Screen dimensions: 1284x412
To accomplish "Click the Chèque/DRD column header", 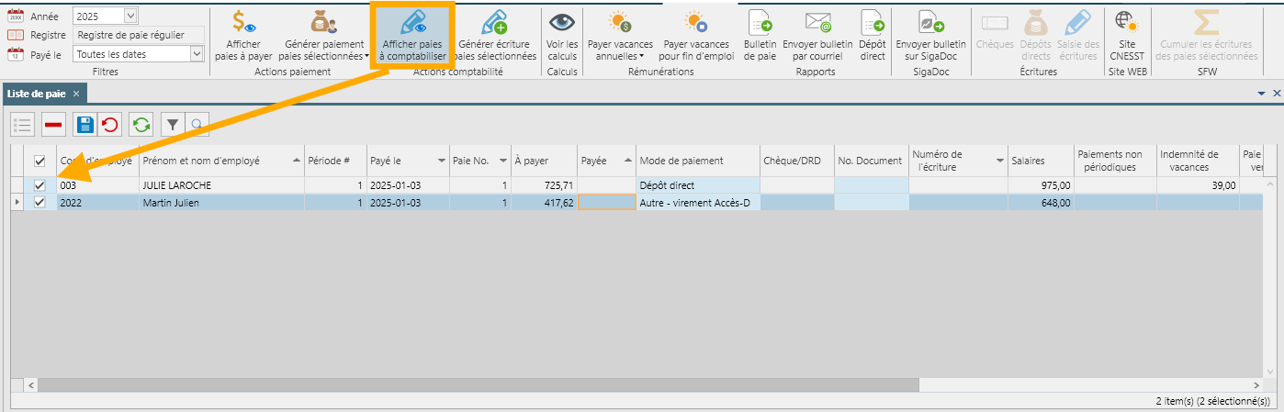I will pyautogui.click(x=797, y=161).
